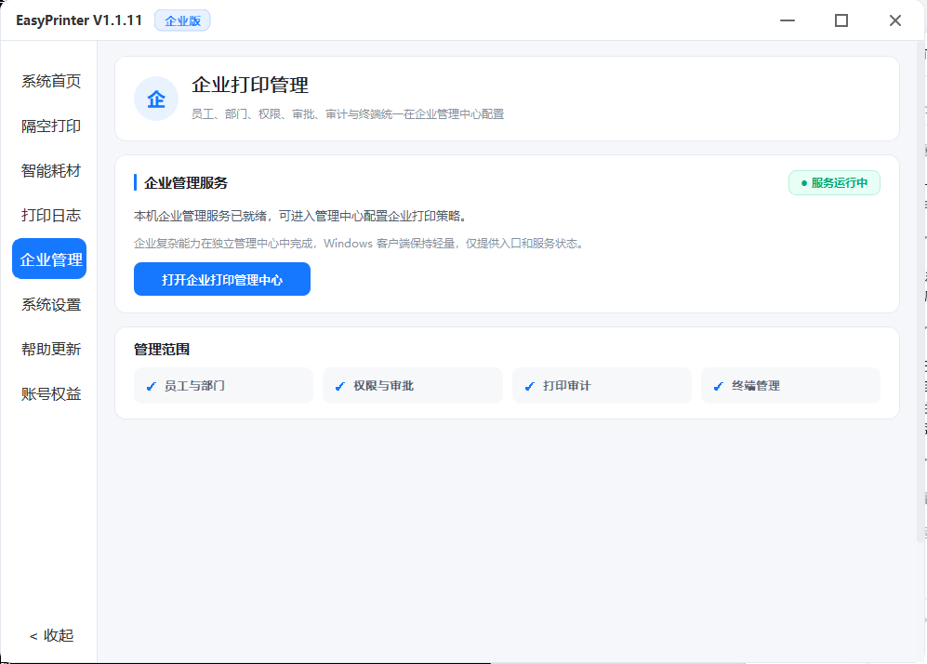Close the EasyPrinter window
The width and height of the screenshot is (927, 664).
coord(895,20)
